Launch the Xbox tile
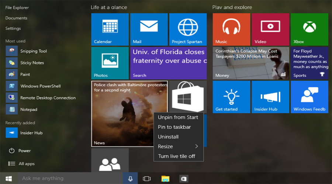The image size is (332, 184). pos(309,29)
